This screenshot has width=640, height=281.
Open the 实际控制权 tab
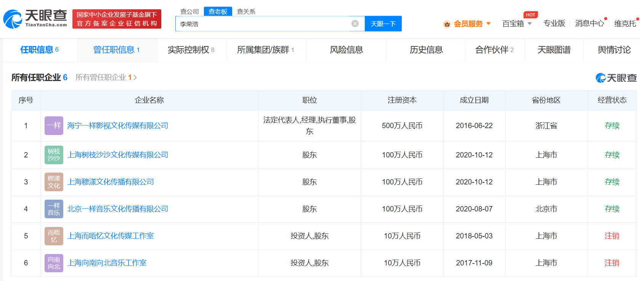pyautogui.click(x=191, y=50)
